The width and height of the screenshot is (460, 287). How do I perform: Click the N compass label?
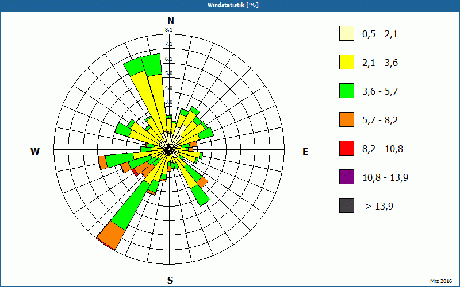[x=171, y=21]
